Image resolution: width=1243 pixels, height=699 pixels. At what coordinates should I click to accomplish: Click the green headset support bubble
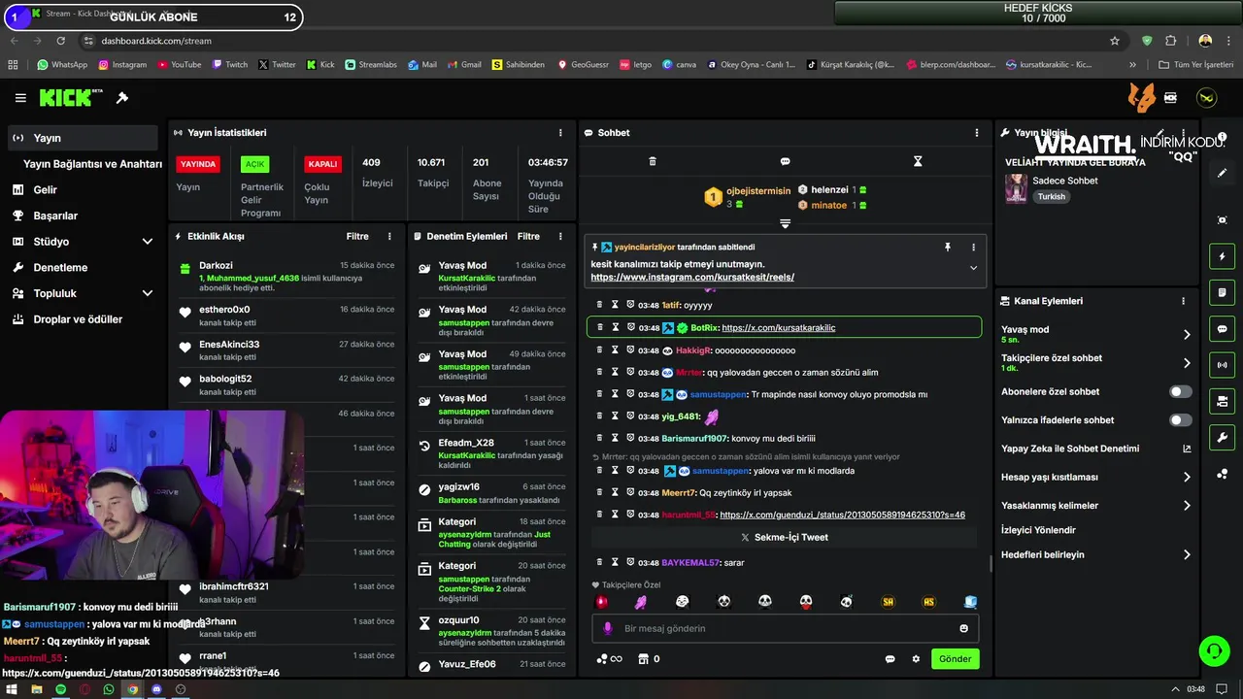[1214, 650]
